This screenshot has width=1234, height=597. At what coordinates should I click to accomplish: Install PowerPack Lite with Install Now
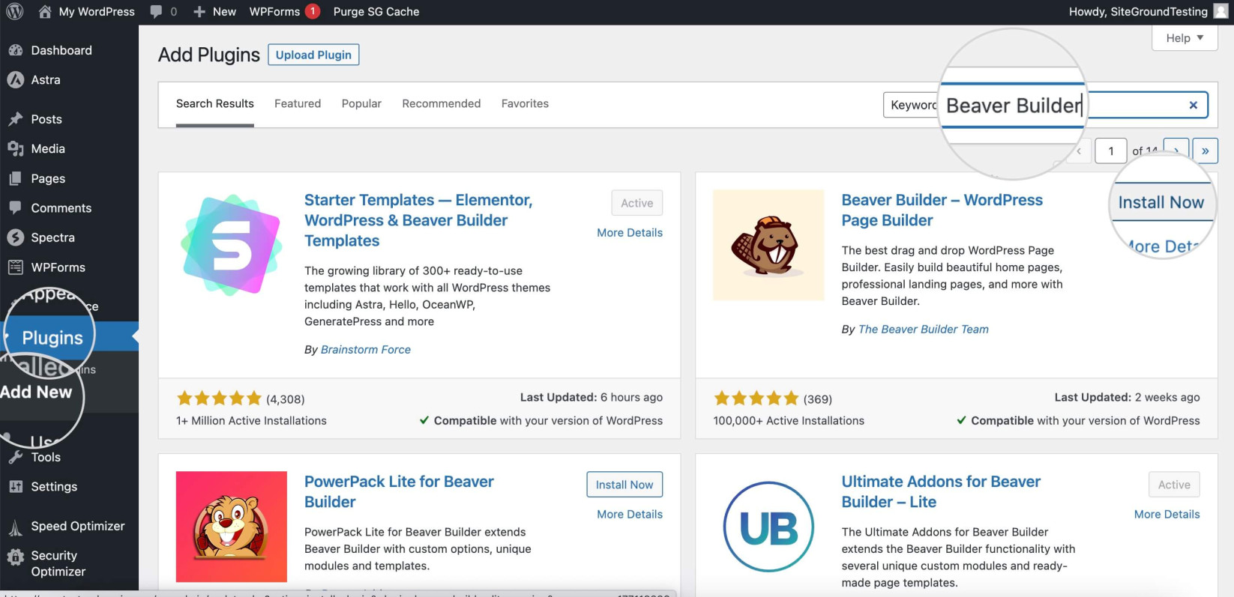click(624, 485)
